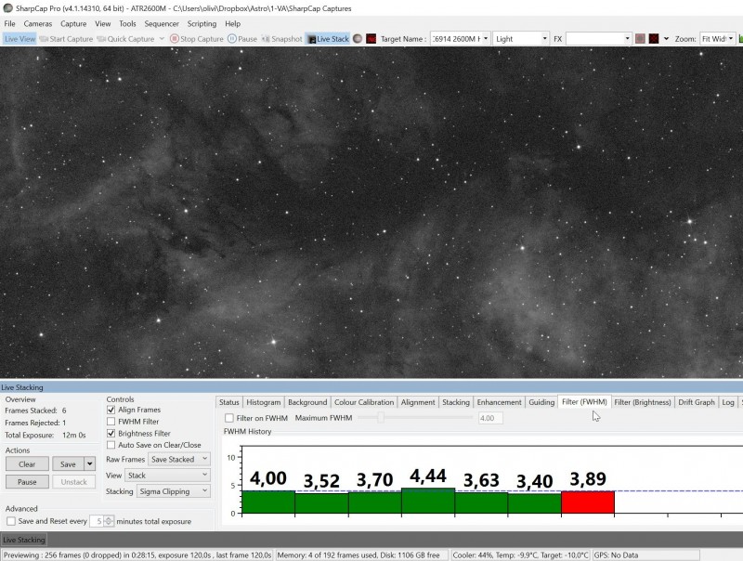
Task: Click the Save button in Actions
Action: [x=68, y=464]
